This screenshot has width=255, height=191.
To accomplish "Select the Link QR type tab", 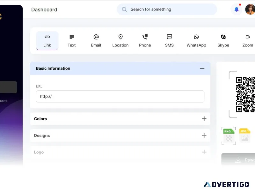I will coord(47,41).
